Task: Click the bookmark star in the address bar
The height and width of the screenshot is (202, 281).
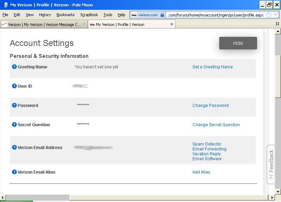Action: coord(269,15)
